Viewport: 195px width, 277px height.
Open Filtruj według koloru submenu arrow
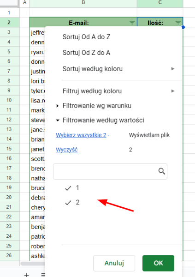(x=173, y=91)
